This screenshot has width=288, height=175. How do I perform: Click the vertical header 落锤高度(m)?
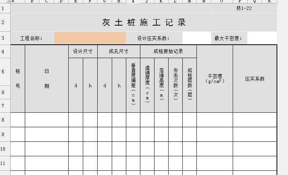pos(161,85)
